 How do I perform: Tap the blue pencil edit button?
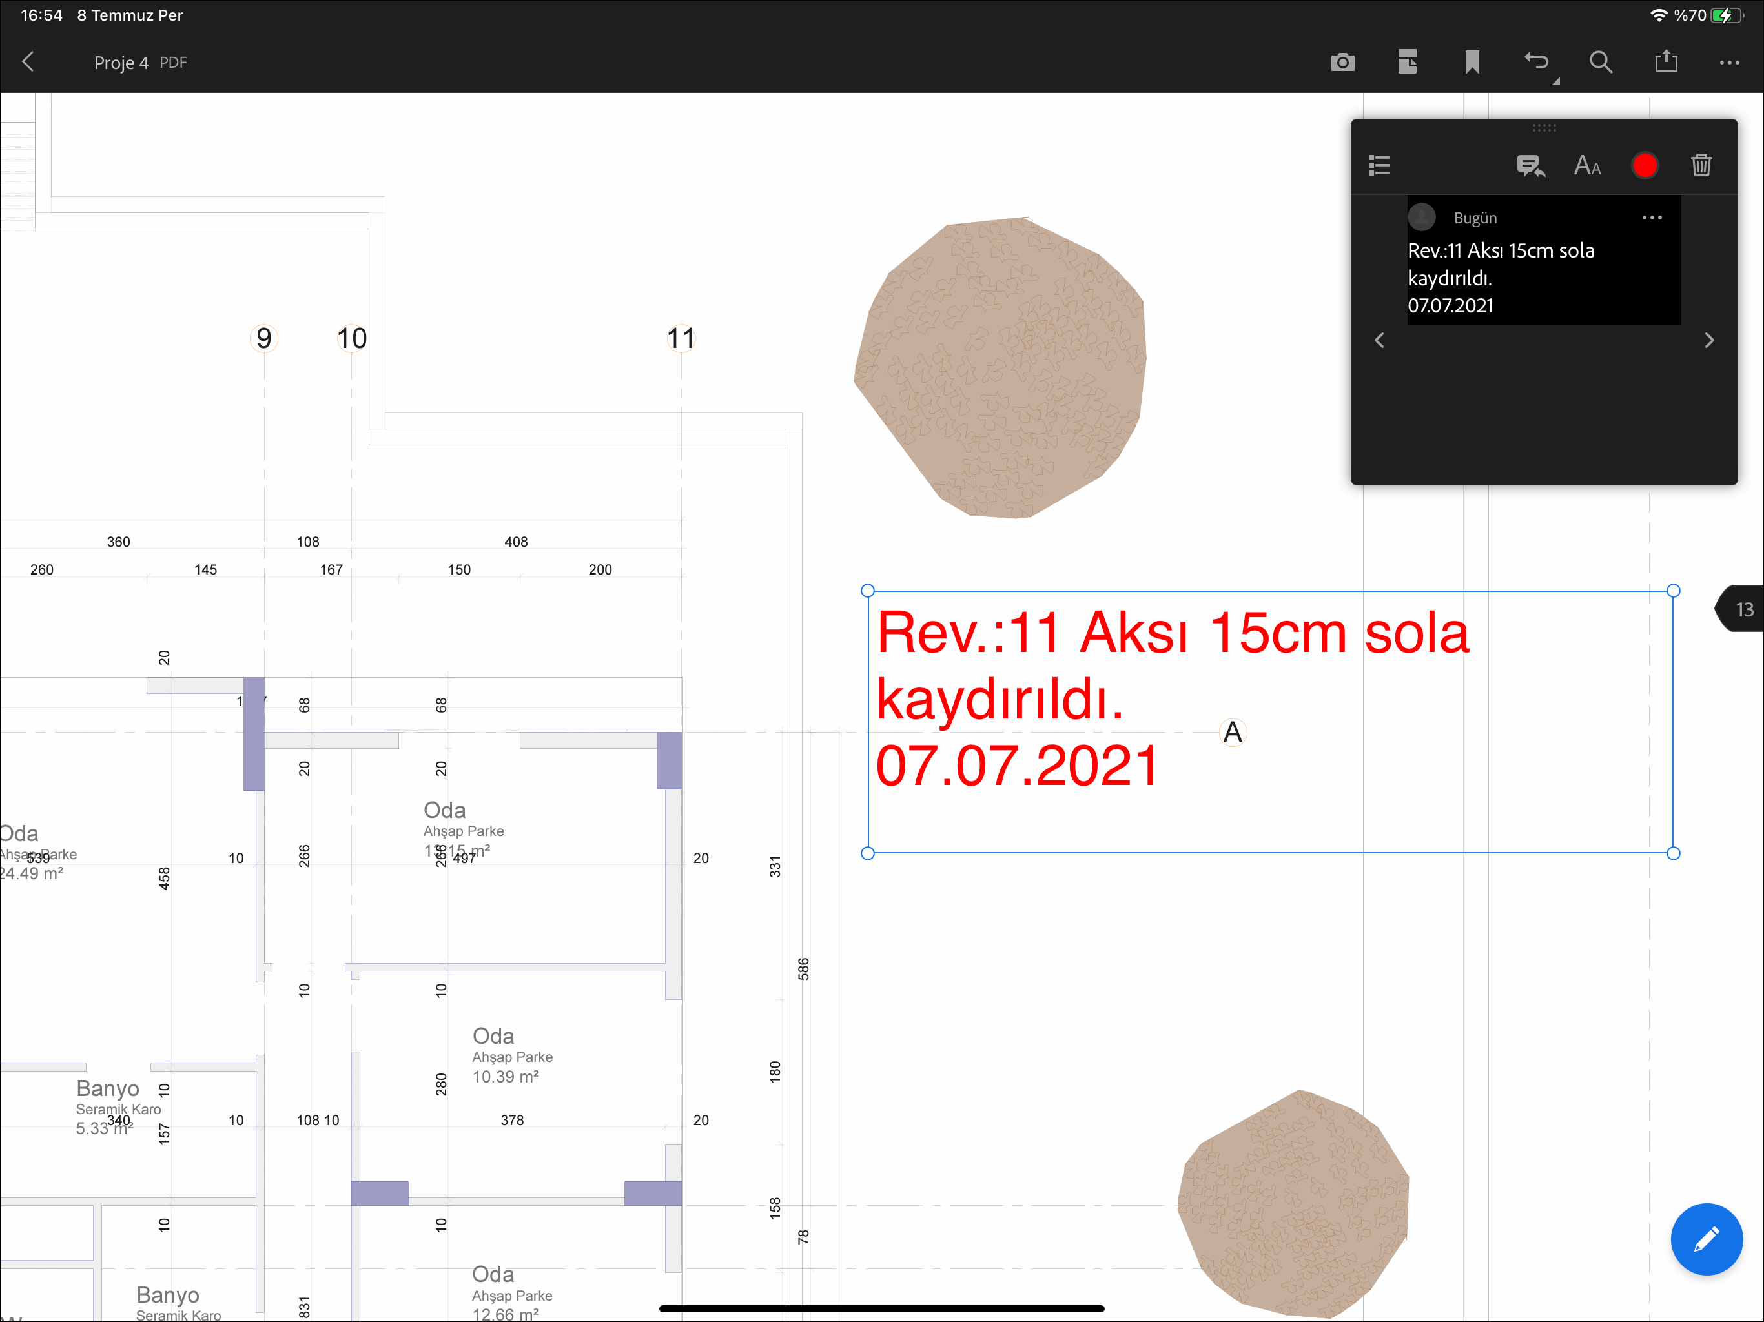click(x=1707, y=1239)
